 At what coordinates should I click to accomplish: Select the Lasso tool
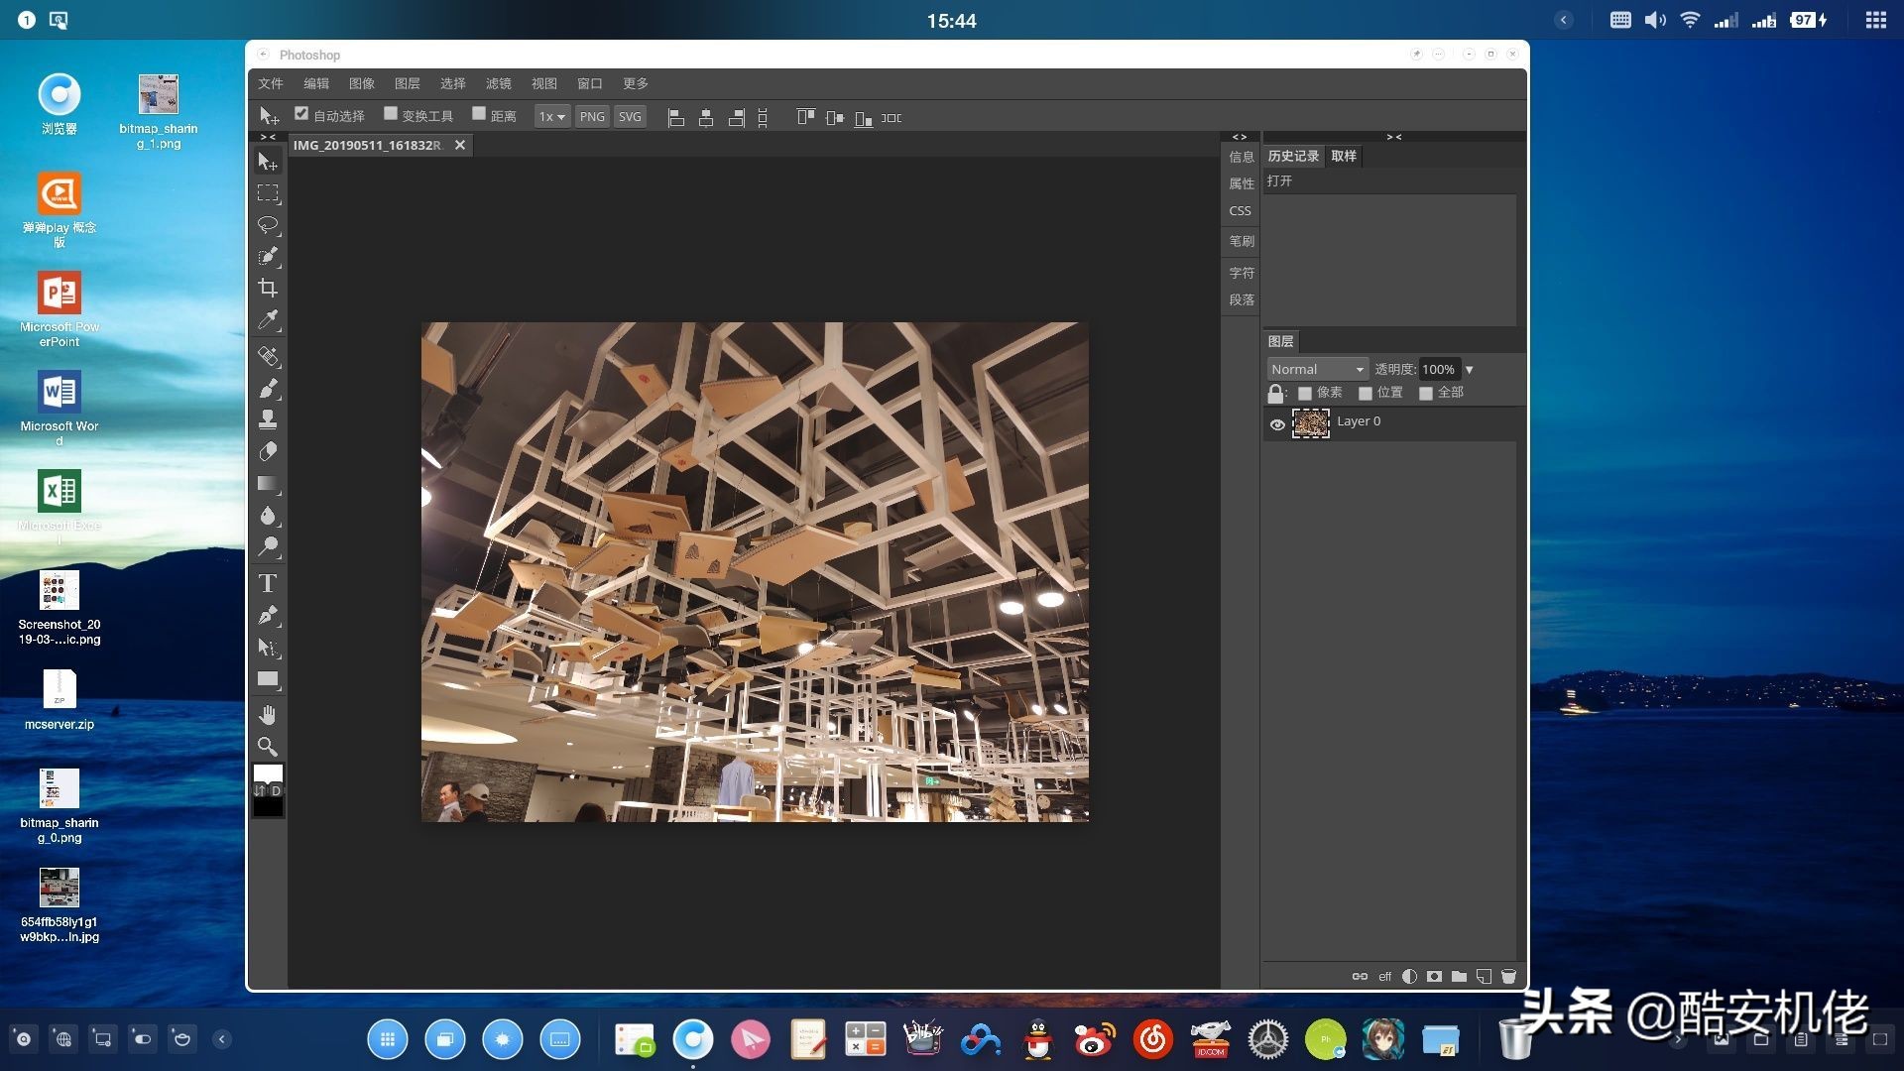(268, 225)
